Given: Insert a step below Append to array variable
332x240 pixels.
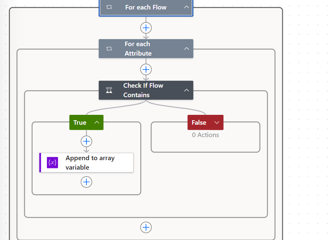Looking at the screenshot, I should [x=86, y=182].
